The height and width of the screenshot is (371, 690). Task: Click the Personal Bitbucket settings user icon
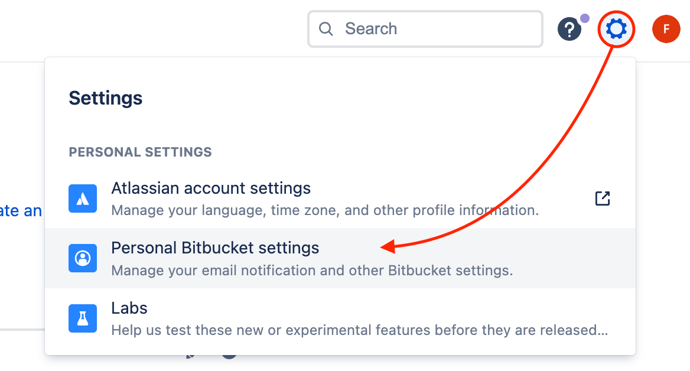tap(83, 258)
